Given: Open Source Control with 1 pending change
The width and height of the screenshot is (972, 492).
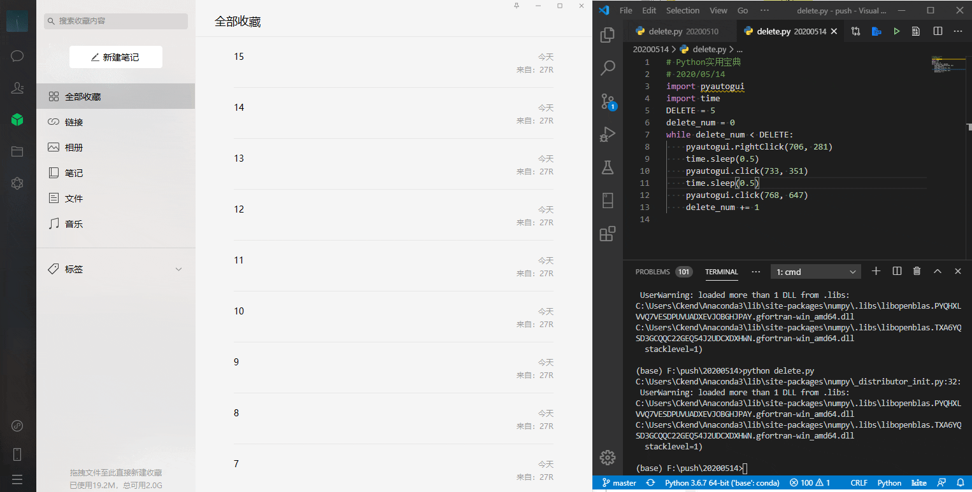Looking at the screenshot, I should 608,101.
